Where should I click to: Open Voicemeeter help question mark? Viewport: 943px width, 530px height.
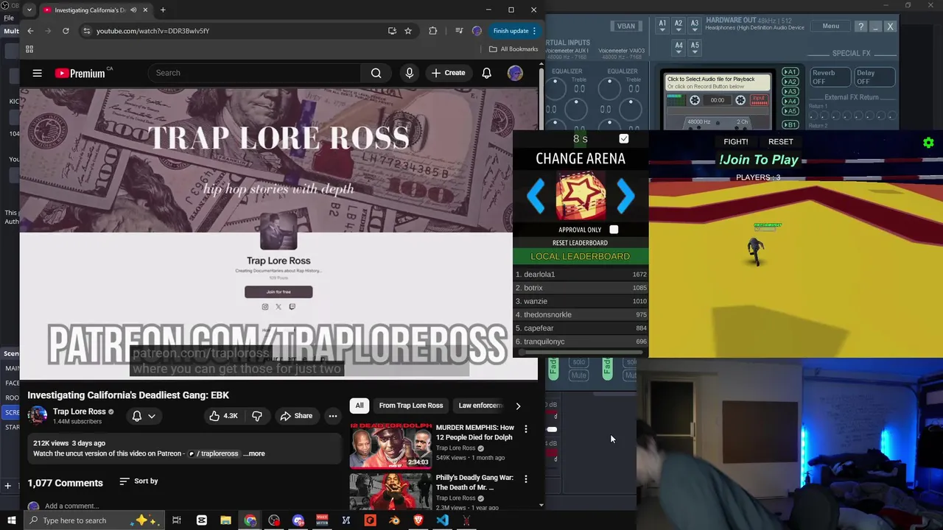point(861,26)
